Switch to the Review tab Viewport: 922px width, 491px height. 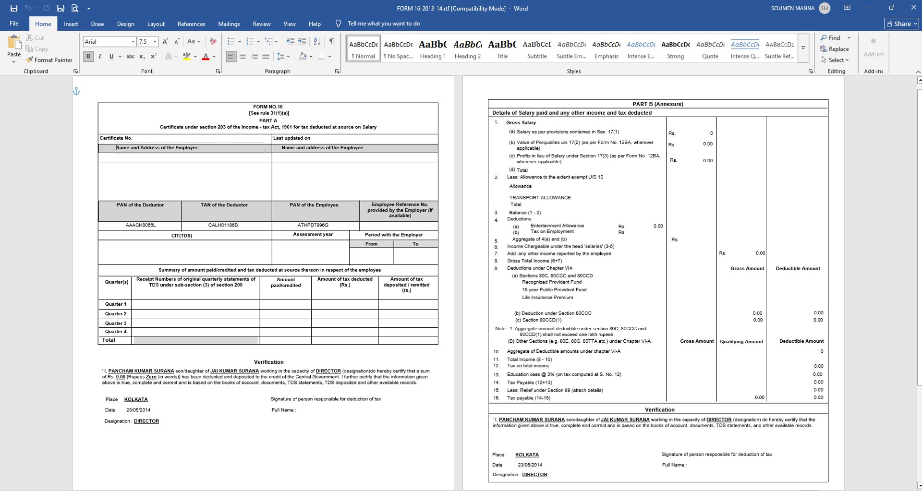click(x=262, y=24)
